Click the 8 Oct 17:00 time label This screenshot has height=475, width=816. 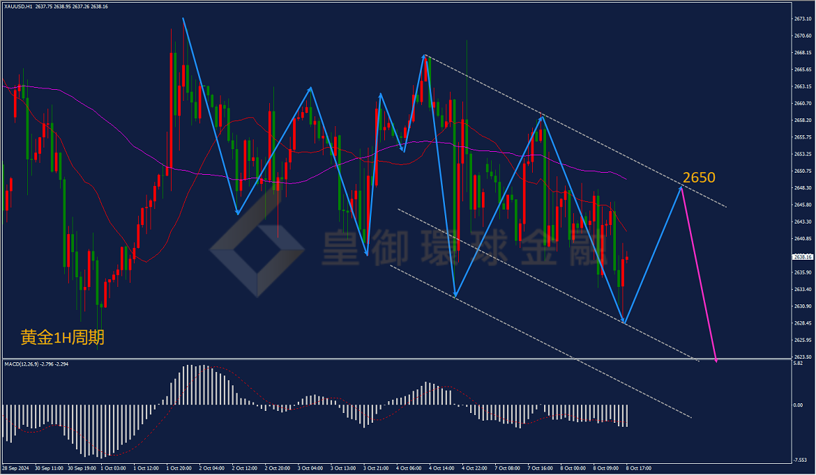pyautogui.click(x=639, y=468)
